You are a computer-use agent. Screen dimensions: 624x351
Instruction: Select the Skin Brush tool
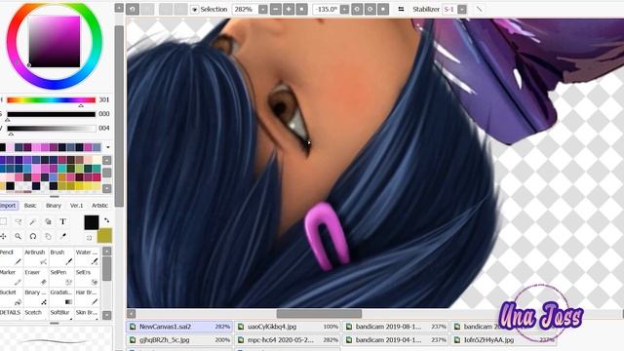pos(87,314)
